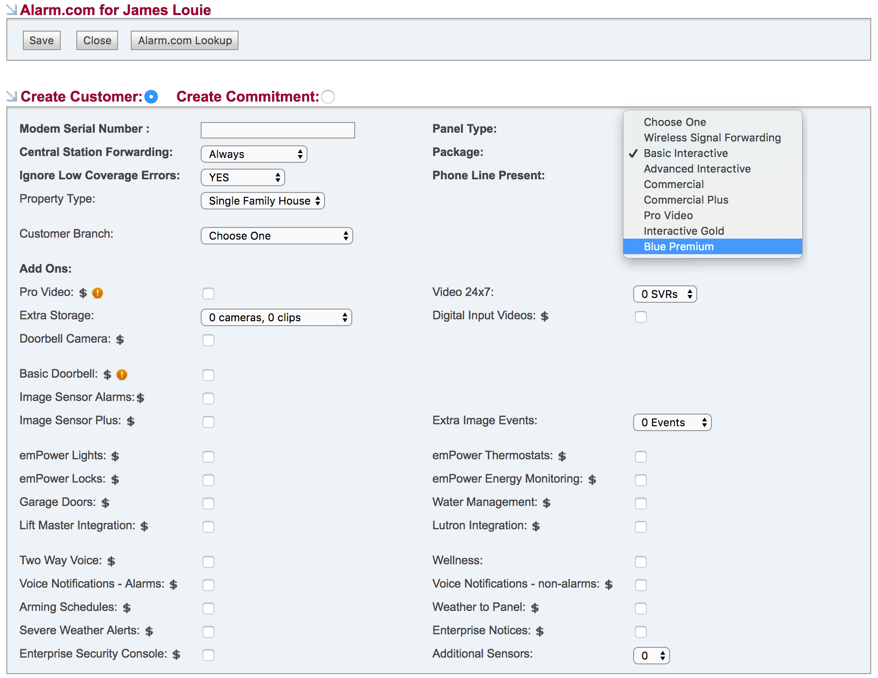
Task: Select the Create Customer radio button
Action: [151, 97]
